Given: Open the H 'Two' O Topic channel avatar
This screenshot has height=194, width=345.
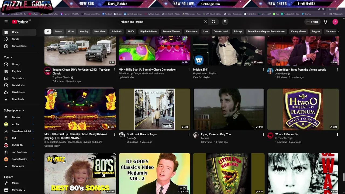Looking at the screenshot, I should [270, 136].
